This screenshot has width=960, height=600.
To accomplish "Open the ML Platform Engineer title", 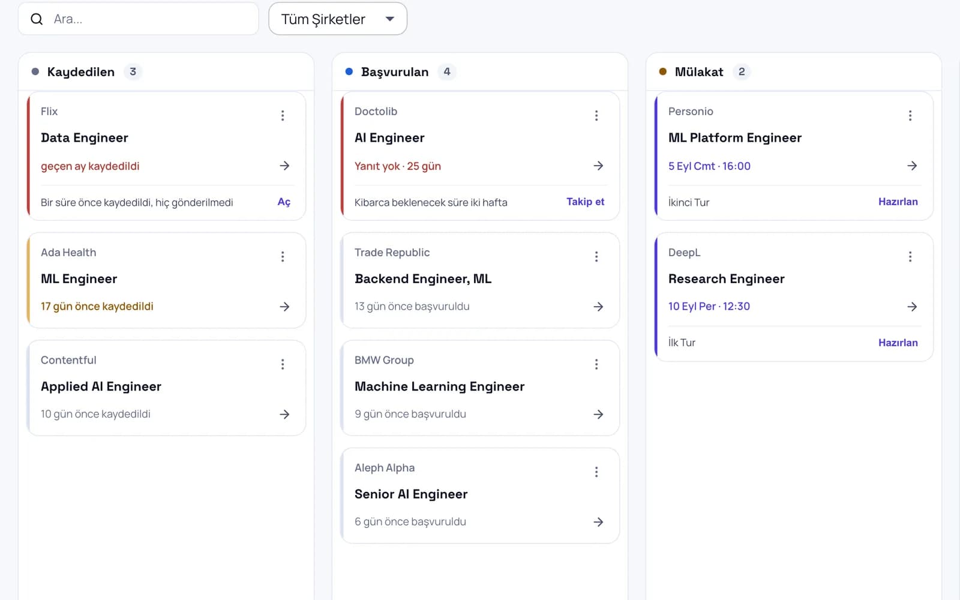I will (735, 138).
